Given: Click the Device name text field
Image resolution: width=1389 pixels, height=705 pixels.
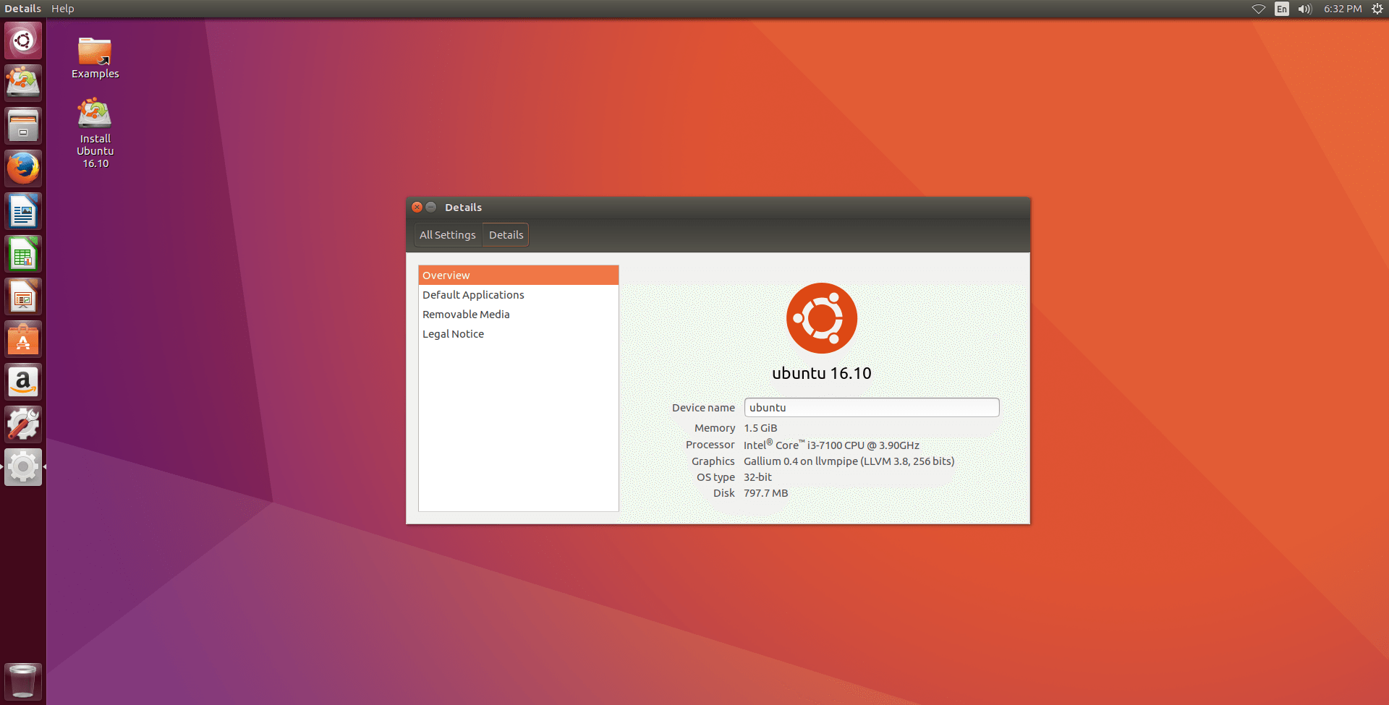Looking at the screenshot, I should point(872,408).
